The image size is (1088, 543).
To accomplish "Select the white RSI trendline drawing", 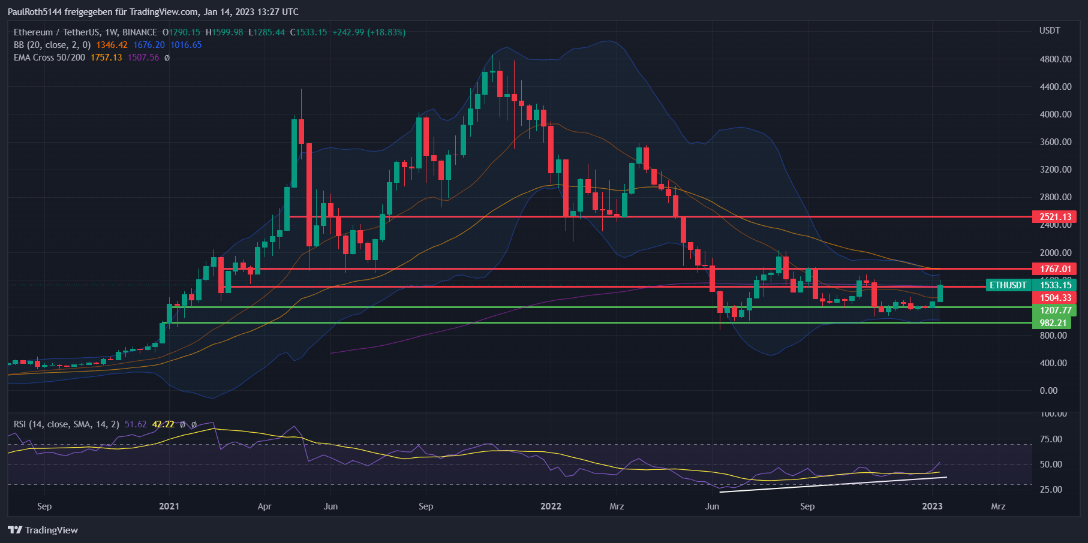I will point(833,484).
